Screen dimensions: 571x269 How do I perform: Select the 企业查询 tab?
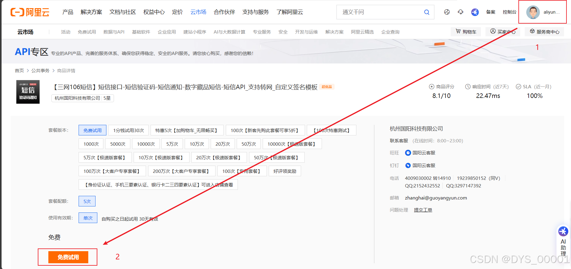click(x=390, y=32)
